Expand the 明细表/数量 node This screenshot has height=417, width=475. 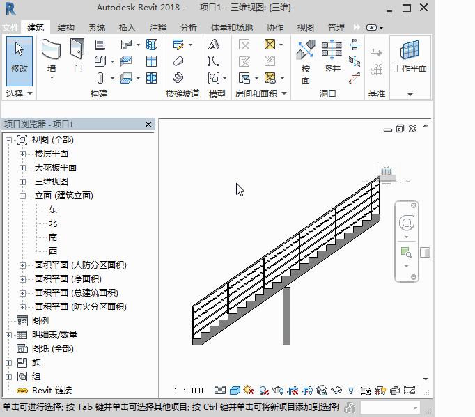click(9, 335)
